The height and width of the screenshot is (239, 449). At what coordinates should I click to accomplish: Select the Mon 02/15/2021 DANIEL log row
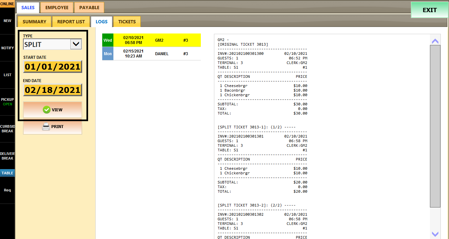[152, 54]
